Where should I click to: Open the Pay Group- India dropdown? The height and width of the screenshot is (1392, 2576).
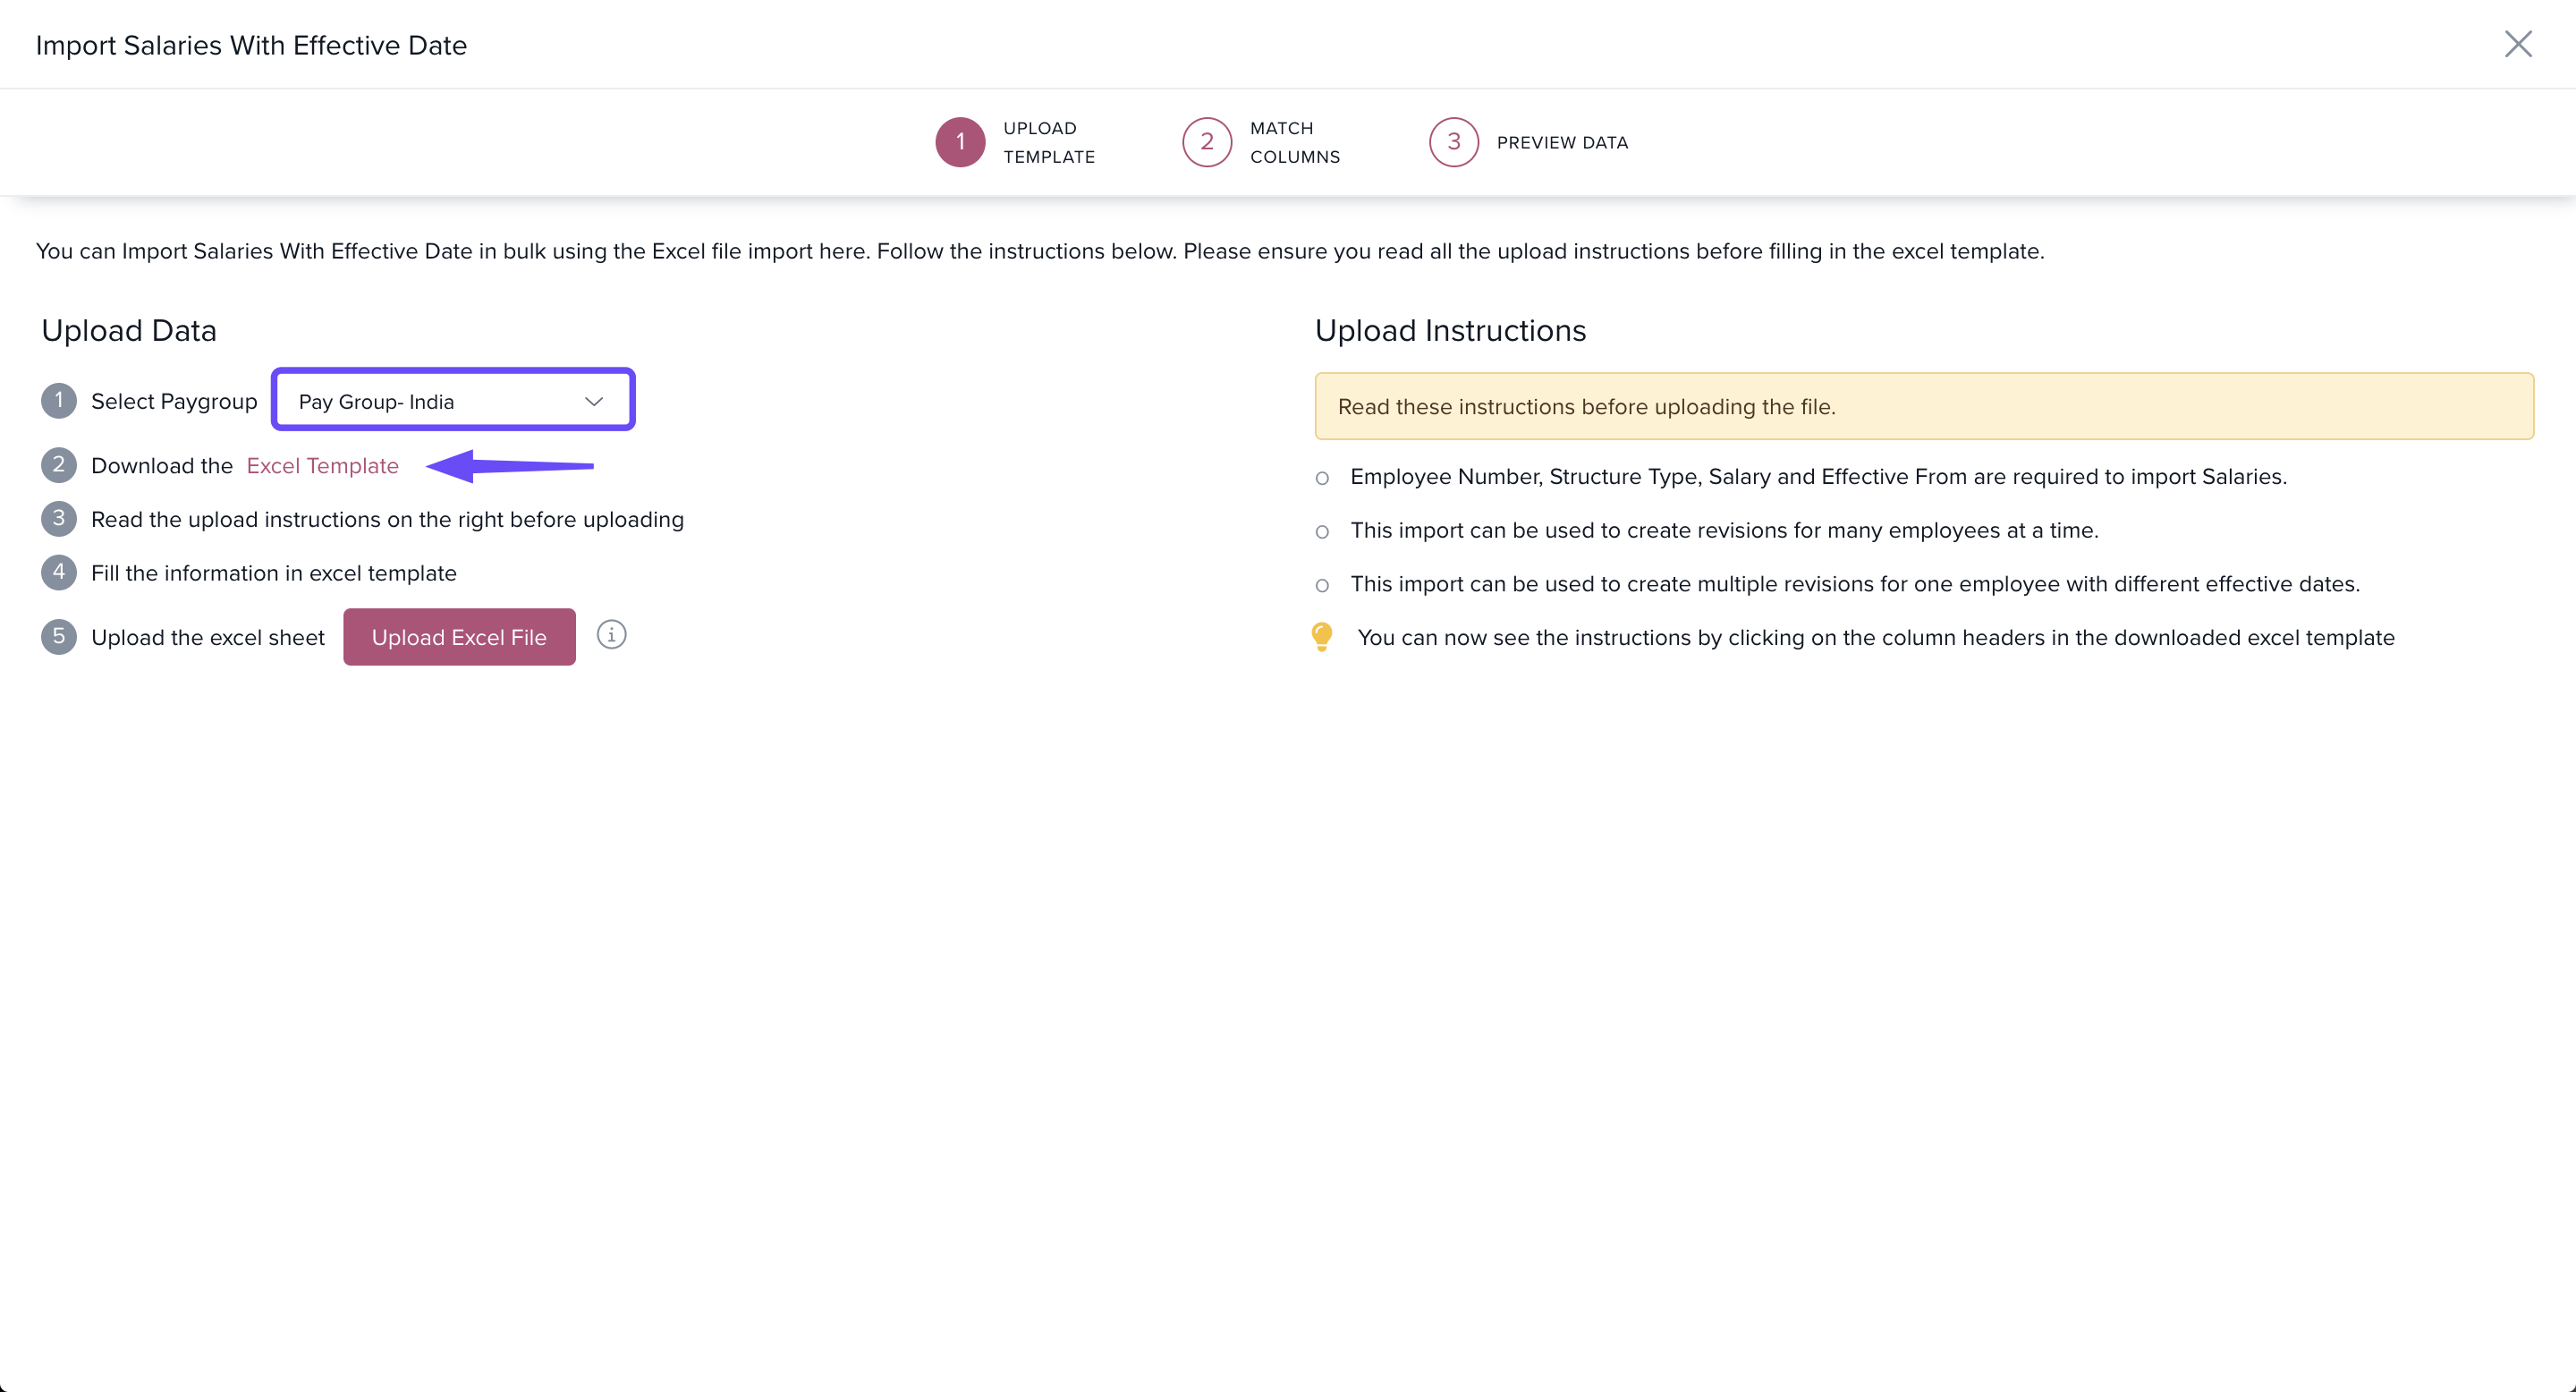pyautogui.click(x=440, y=401)
